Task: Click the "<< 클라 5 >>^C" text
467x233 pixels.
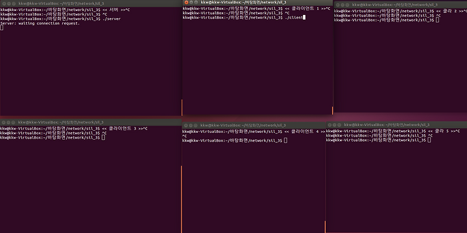Action: pos(444,131)
